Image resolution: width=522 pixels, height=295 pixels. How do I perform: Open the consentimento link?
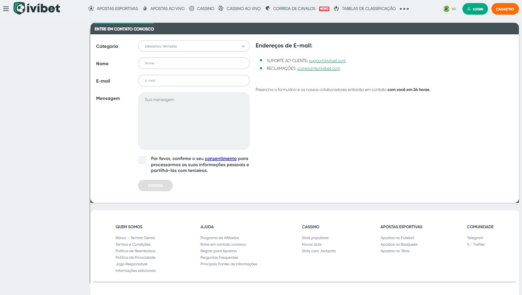221,158
